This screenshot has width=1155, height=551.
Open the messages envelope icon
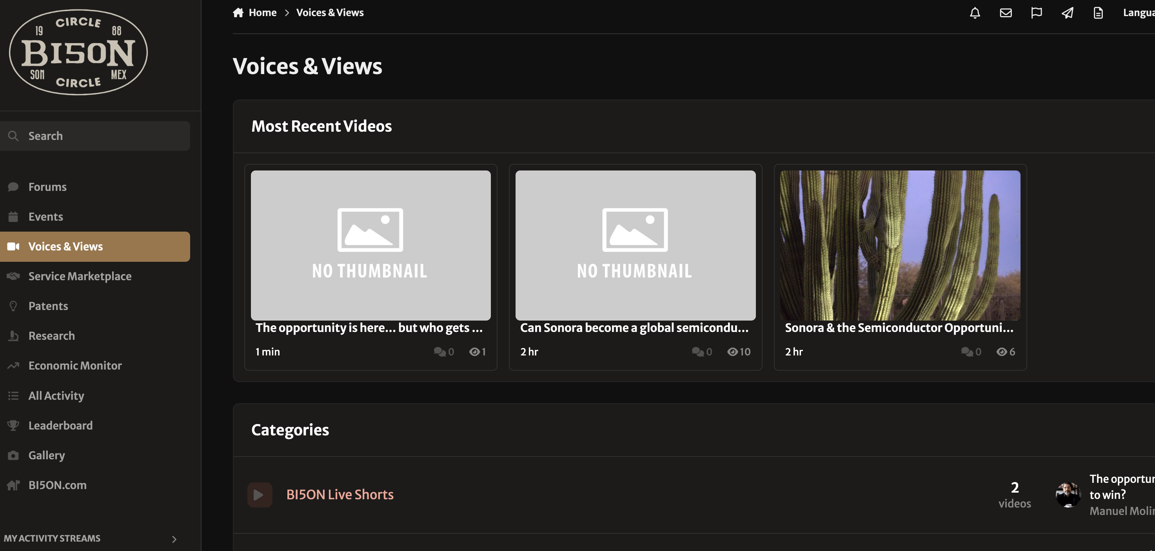(1006, 13)
